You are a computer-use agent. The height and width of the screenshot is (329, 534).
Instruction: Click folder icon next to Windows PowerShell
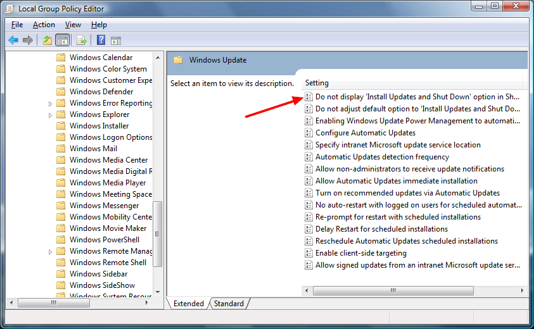61,240
